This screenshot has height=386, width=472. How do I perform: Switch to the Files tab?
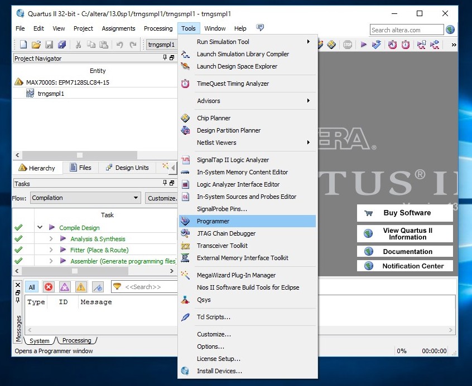point(80,168)
